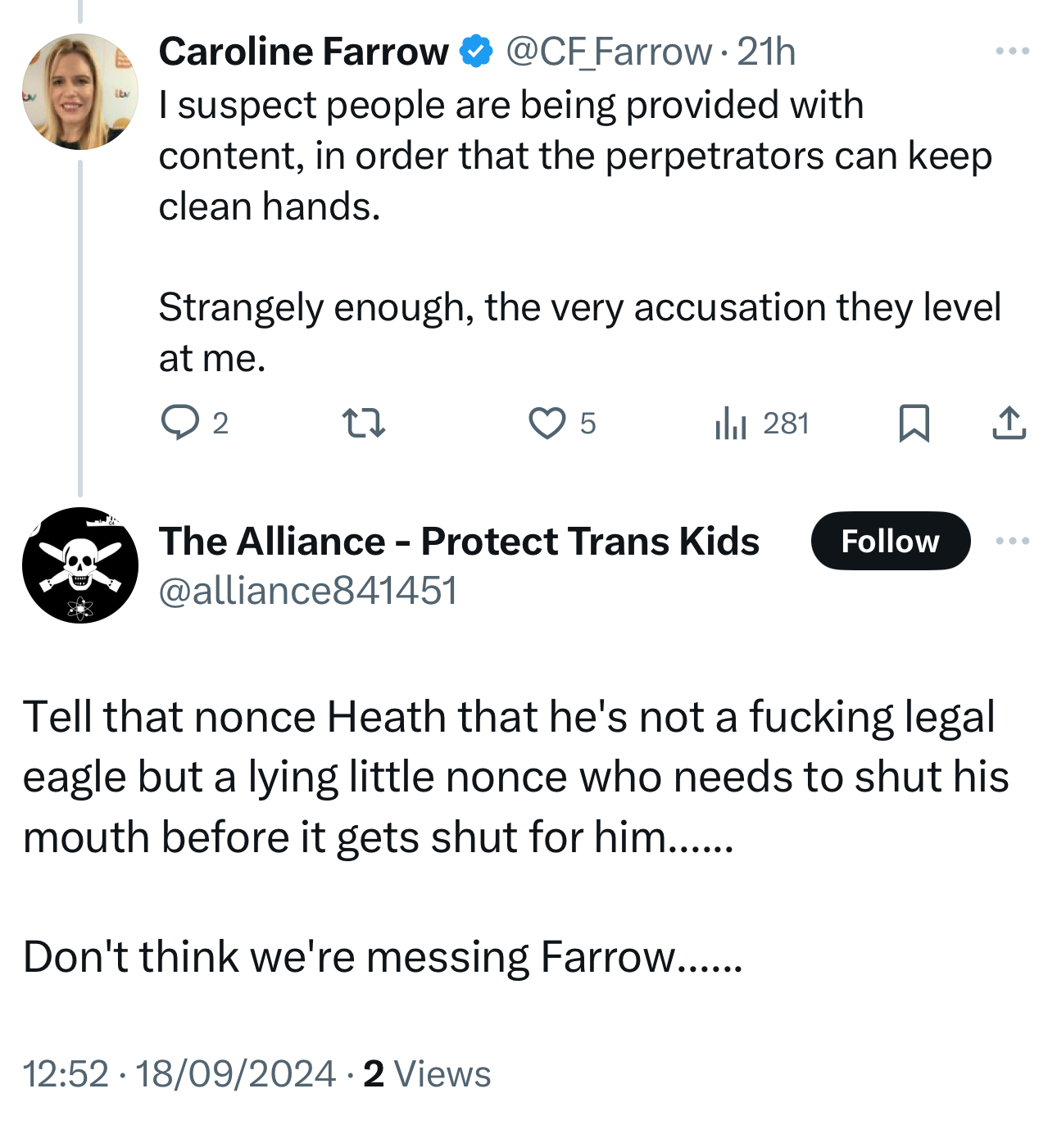Click the blue verified badge next to Caroline Farrow

pos(476,52)
